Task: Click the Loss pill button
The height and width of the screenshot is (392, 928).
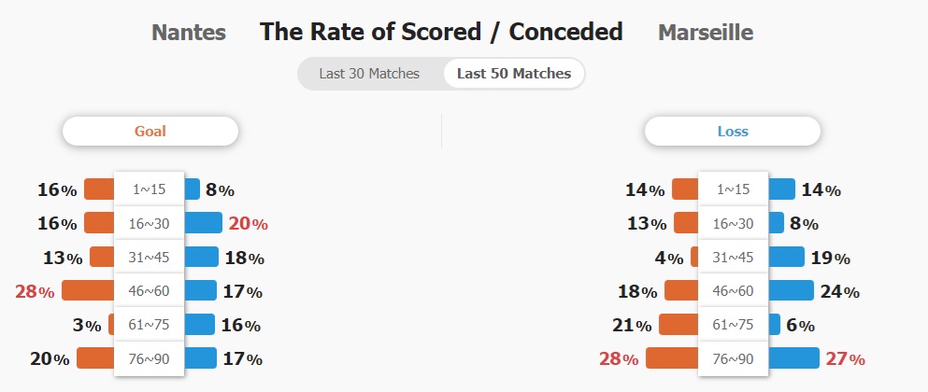Action: click(733, 132)
